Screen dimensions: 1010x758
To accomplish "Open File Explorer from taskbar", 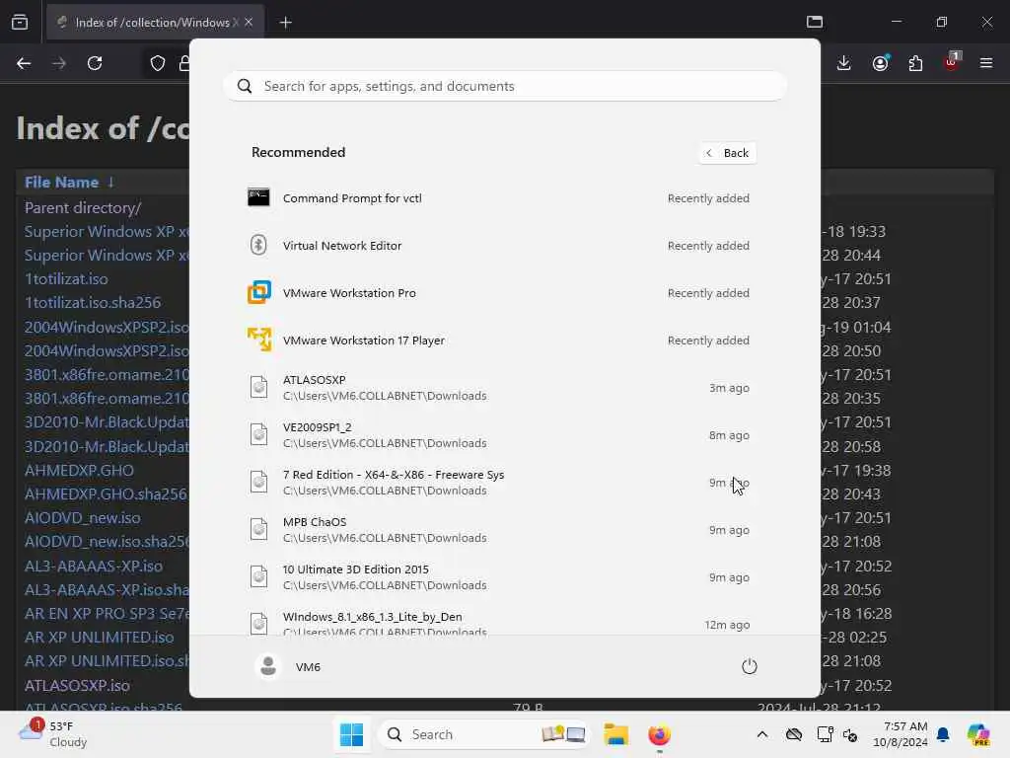I will 615,734.
